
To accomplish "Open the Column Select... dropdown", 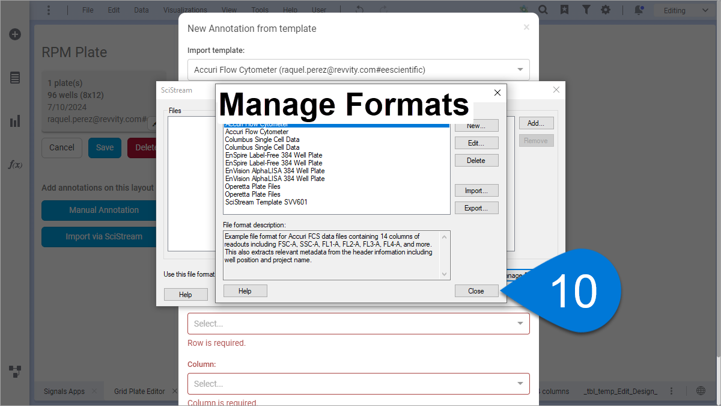I will point(359,384).
